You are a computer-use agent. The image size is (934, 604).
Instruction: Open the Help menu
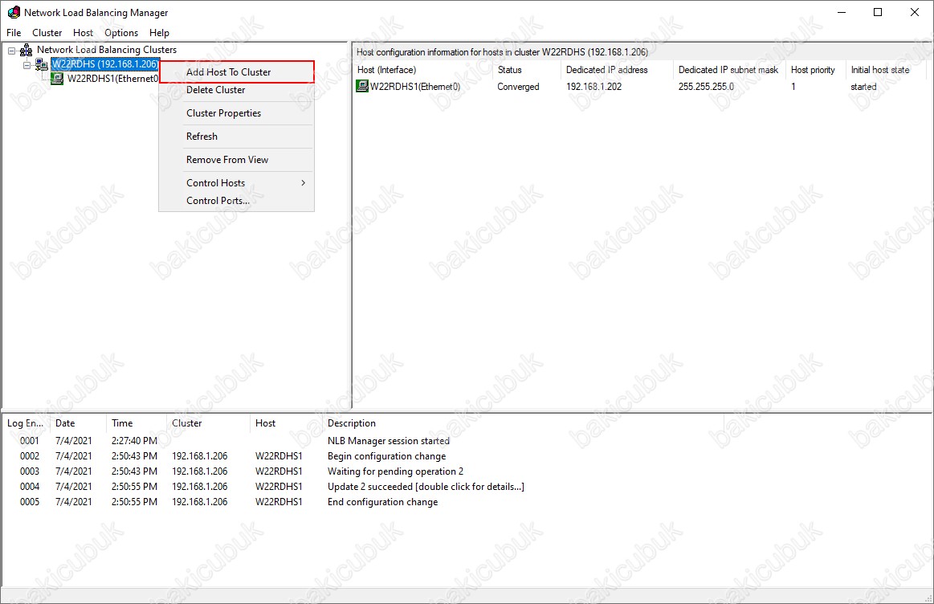coord(159,33)
